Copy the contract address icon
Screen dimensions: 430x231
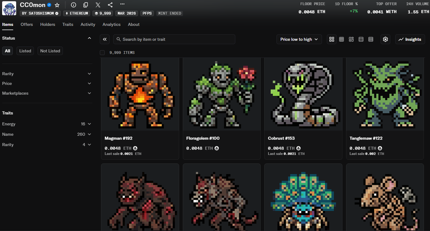click(86, 5)
